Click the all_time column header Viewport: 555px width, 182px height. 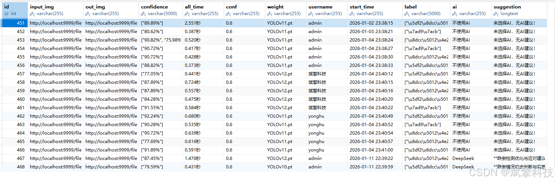[204, 10]
